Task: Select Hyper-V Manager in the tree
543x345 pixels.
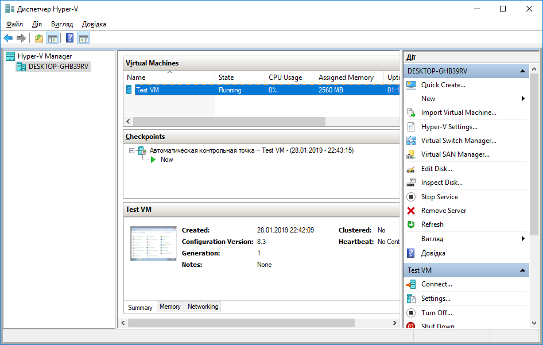Action: tap(45, 56)
